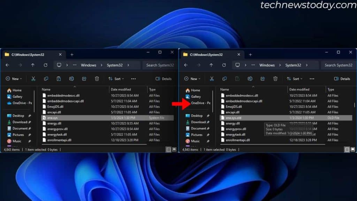The width and height of the screenshot is (357, 201).
Task: Click Windows breadcrumb in left address bar
Action: (89, 65)
